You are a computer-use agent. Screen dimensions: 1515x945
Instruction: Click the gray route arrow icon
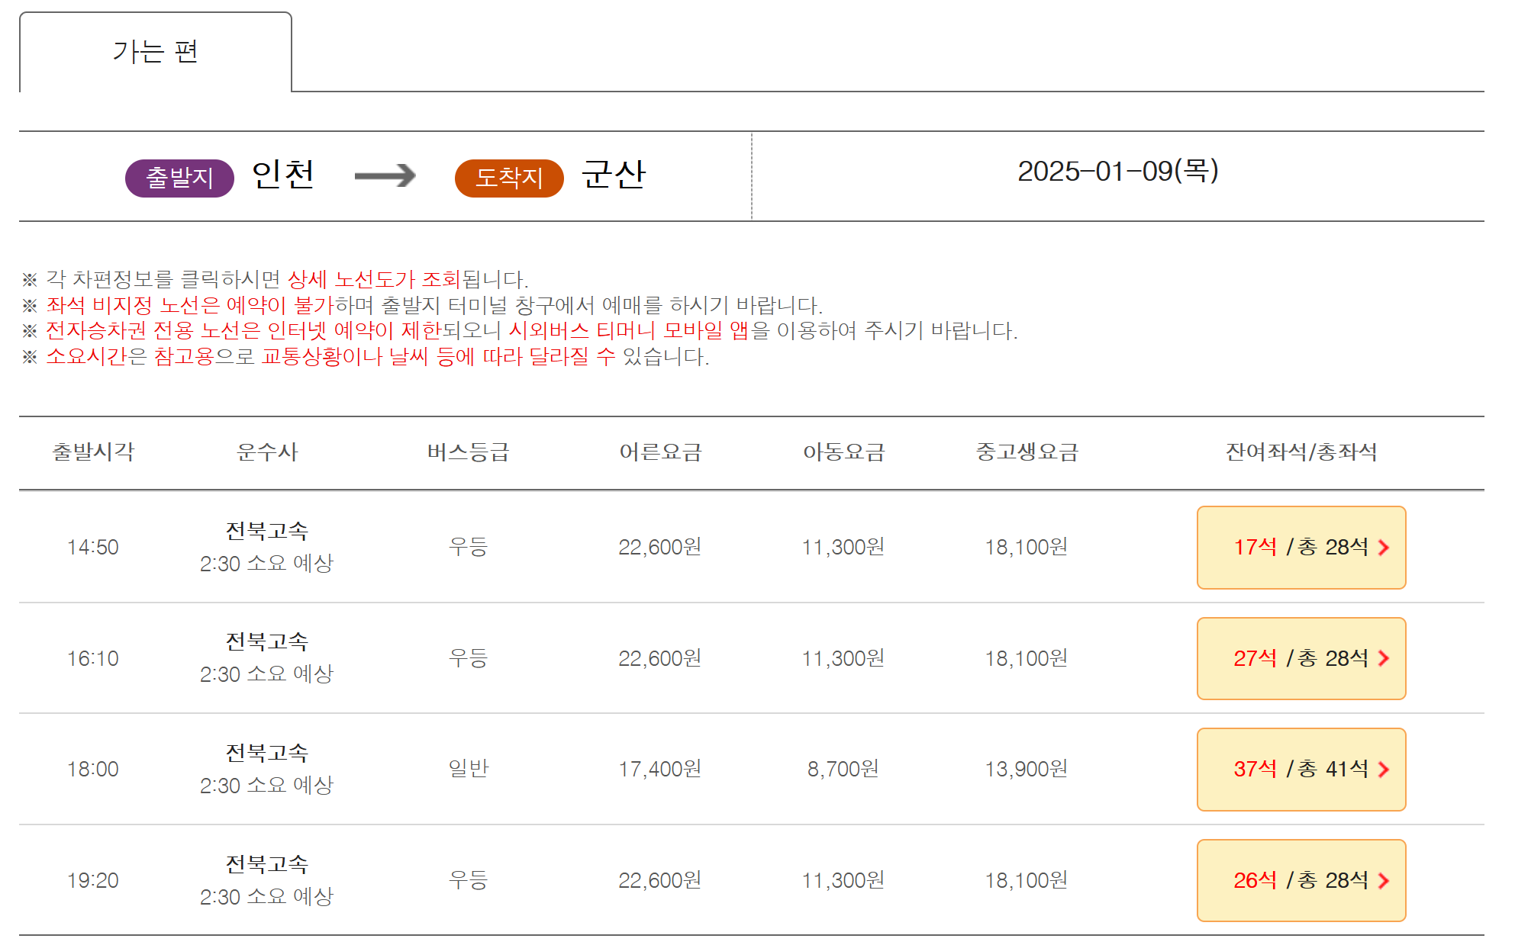[385, 176]
